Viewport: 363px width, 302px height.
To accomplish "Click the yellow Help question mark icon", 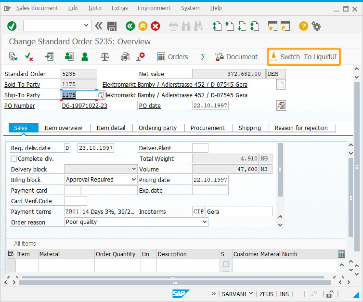I will [x=303, y=26].
